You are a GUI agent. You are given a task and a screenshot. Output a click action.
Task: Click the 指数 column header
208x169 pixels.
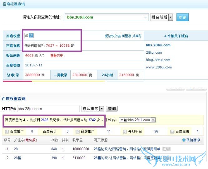(x=55, y=140)
